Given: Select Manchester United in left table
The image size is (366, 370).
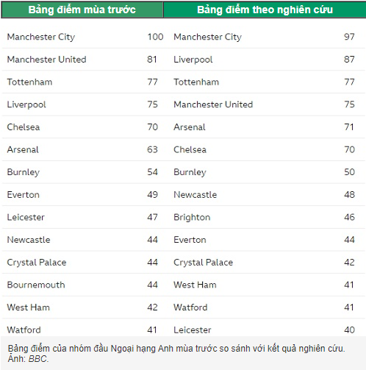Looking at the screenshot, I should 46,60.
